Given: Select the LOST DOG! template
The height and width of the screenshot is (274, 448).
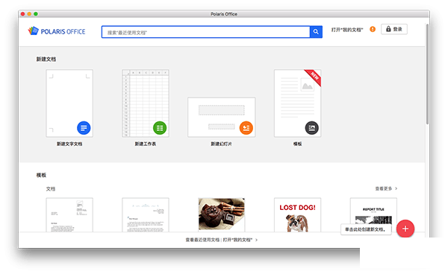Looking at the screenshot, I should pyautogui.click(x=297, y=215).
